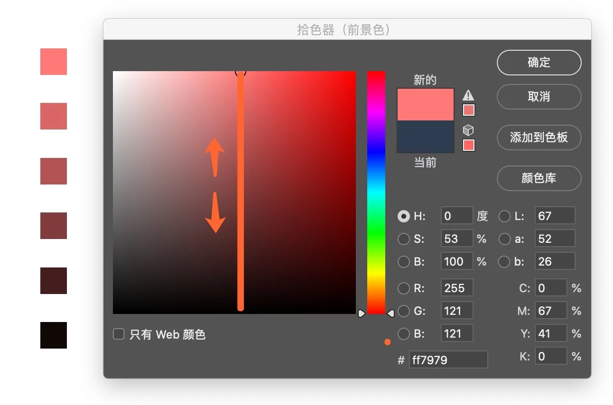Select the H hue radio button
Viewport: 613px width, 405px height.
click(x=403, y=216)
